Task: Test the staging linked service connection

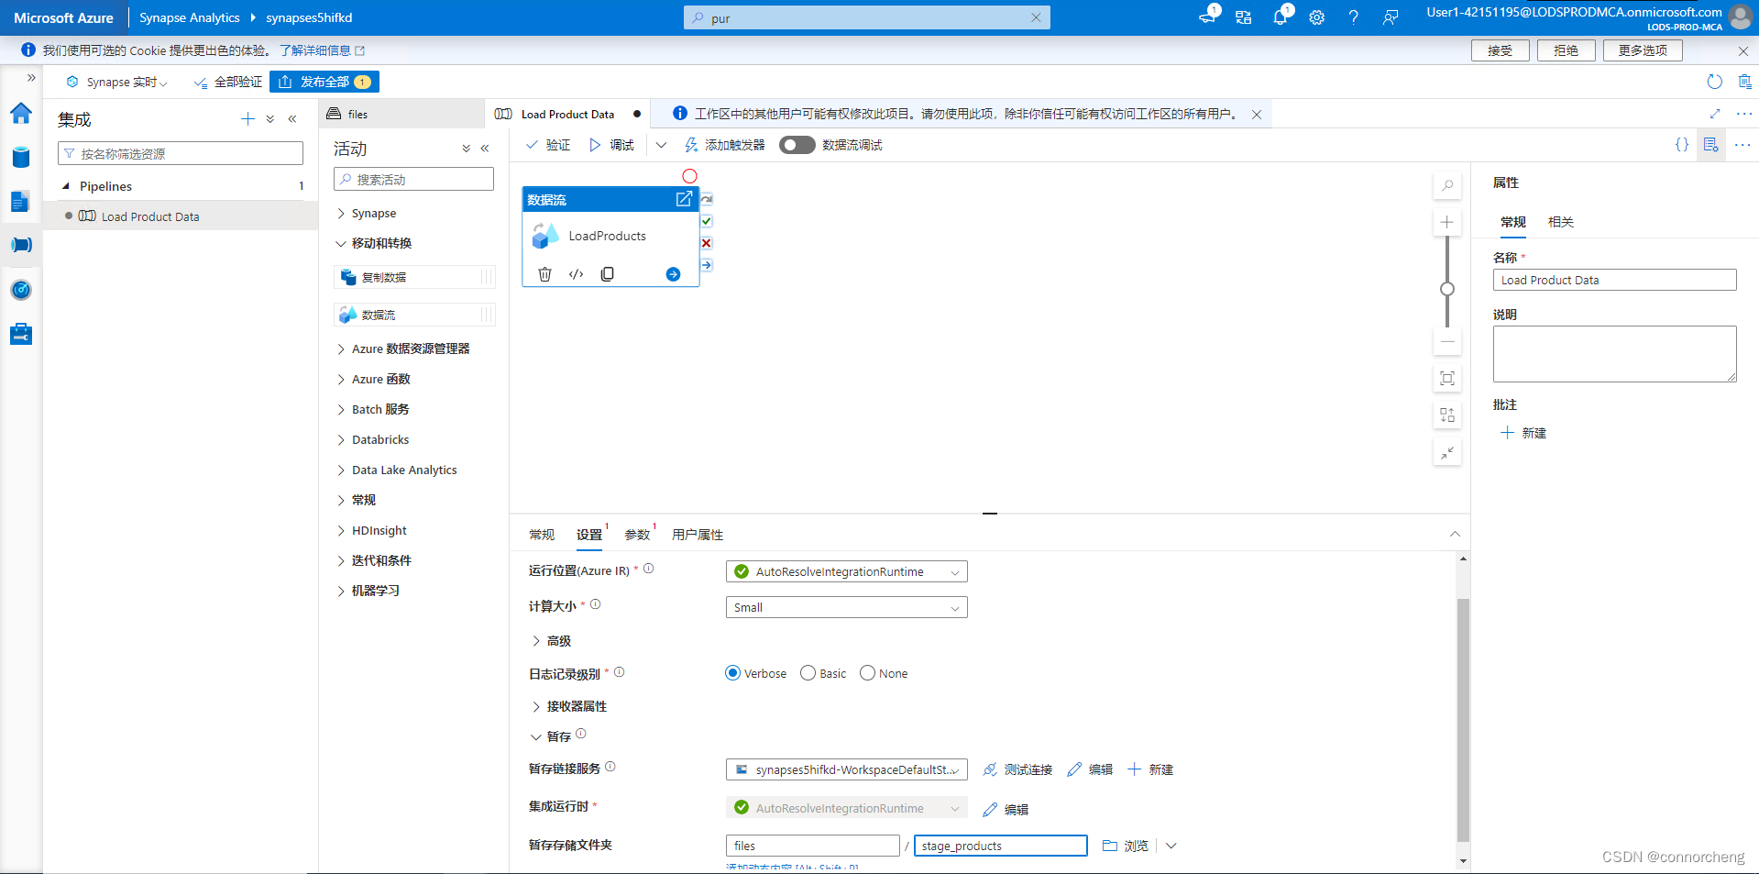Action: pyautogui.click(x=1017, y=769)
